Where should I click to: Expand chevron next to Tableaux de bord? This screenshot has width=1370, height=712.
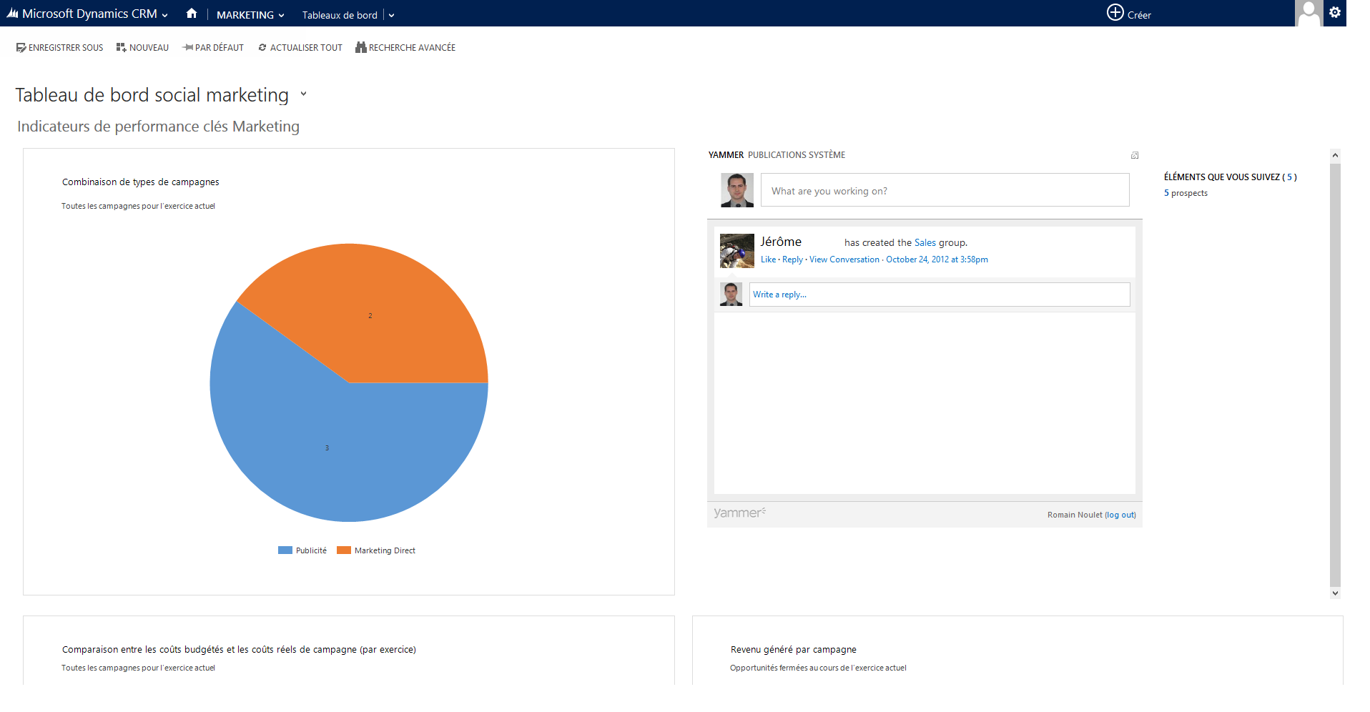[x=391, y=15]
